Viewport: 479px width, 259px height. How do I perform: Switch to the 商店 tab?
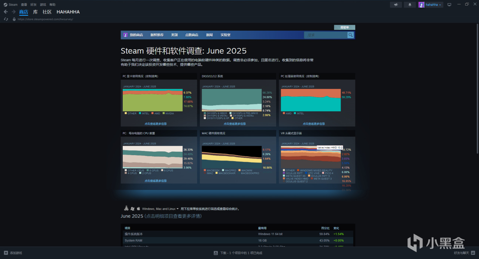pyautogui.click(x=24, y=12)
